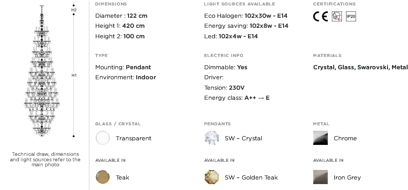The width and height of the screenshot is (408, 190).
Task: Click the SW - Crystal label
Action: point(243,138)
